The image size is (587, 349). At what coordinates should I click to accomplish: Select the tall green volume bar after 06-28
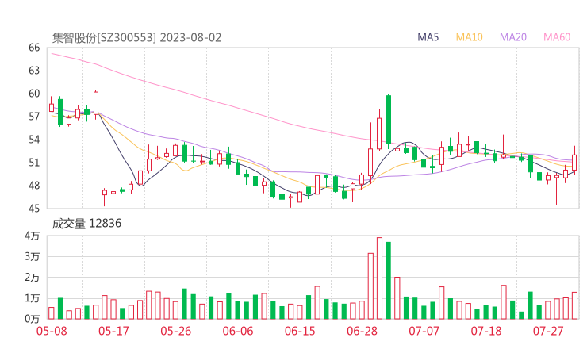pyautogui.click(x=389, y=281)
